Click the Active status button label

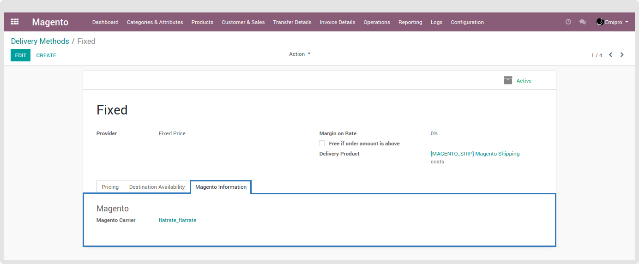coord(524,81)
